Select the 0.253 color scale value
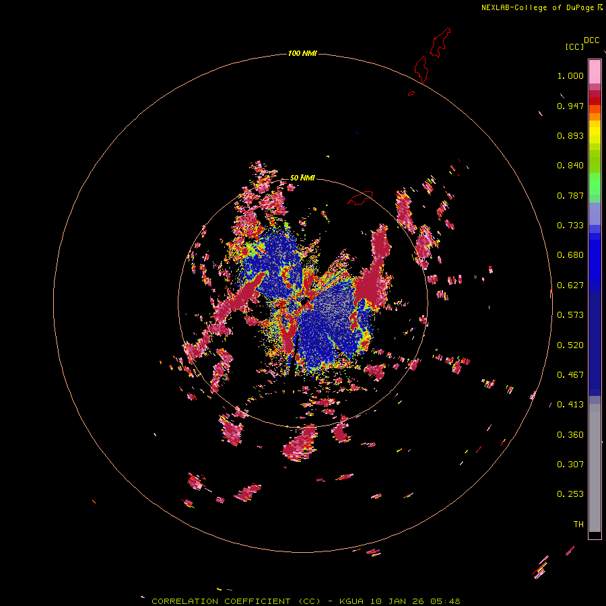 570,494
